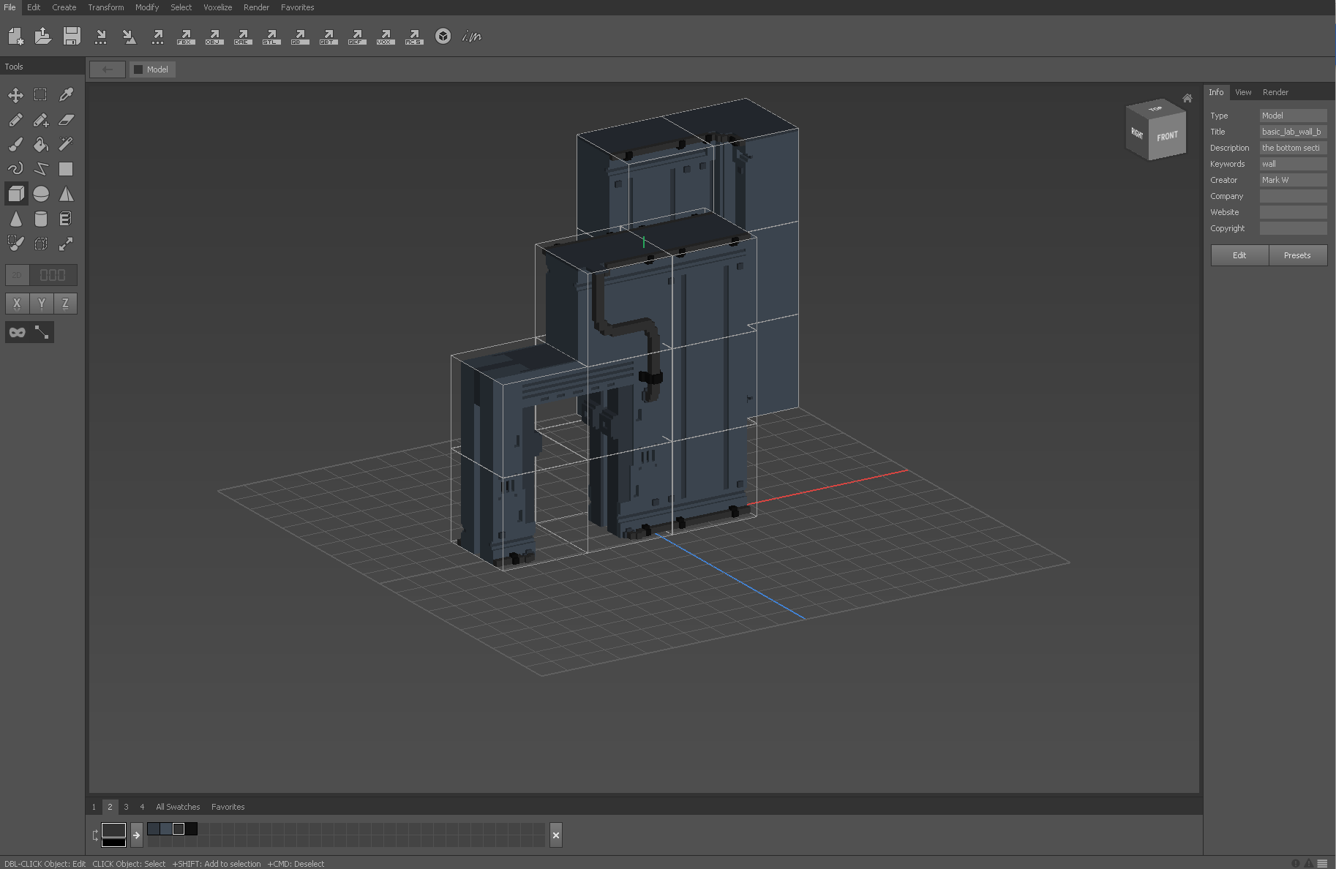Click the STL export icon
Image resolution: width=1336 pixels, height=869 pixels.
point(271,37)
